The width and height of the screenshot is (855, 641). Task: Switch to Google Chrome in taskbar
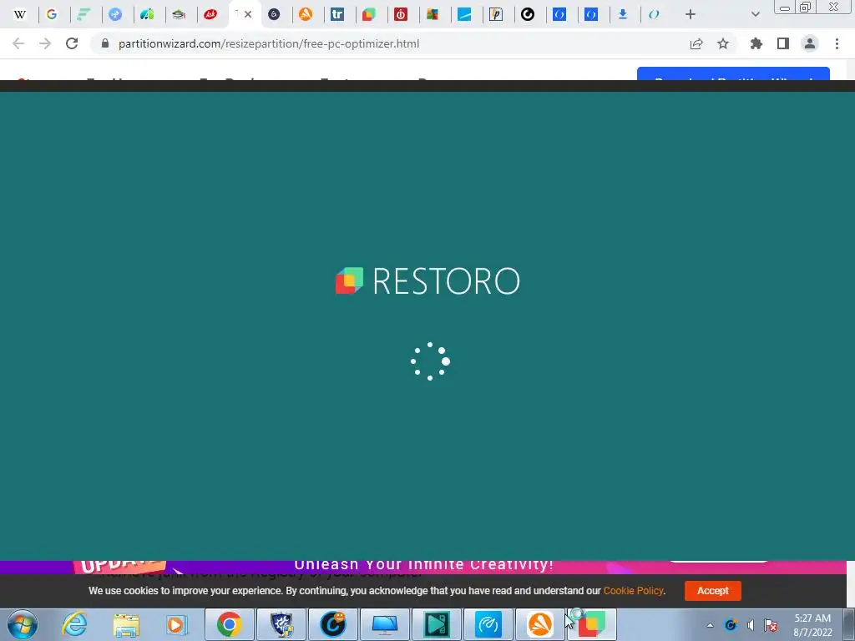[x=230, y=624]
